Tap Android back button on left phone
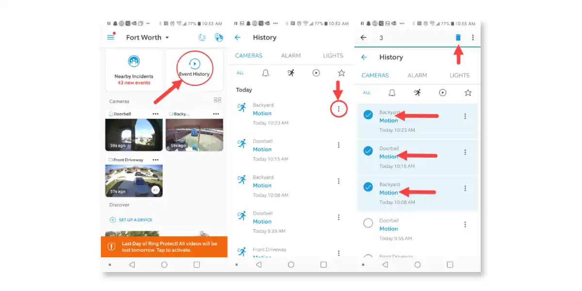The image size is (582, 291). (132, 265)
